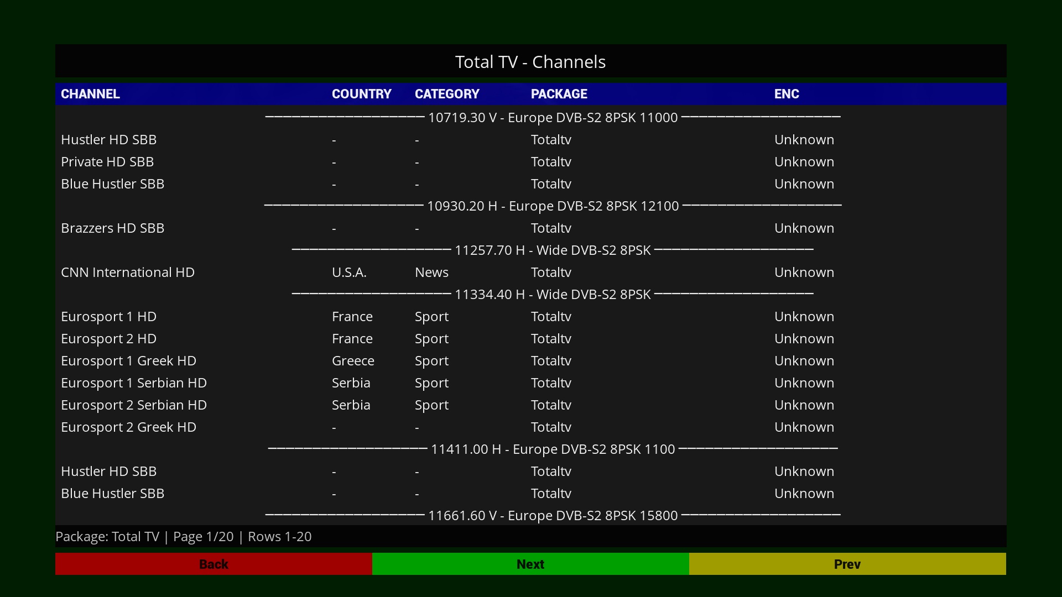Select the PACKAGE column header
Image resolution: width=1062 pixels, height=597 pixels.
pos(559,94)
